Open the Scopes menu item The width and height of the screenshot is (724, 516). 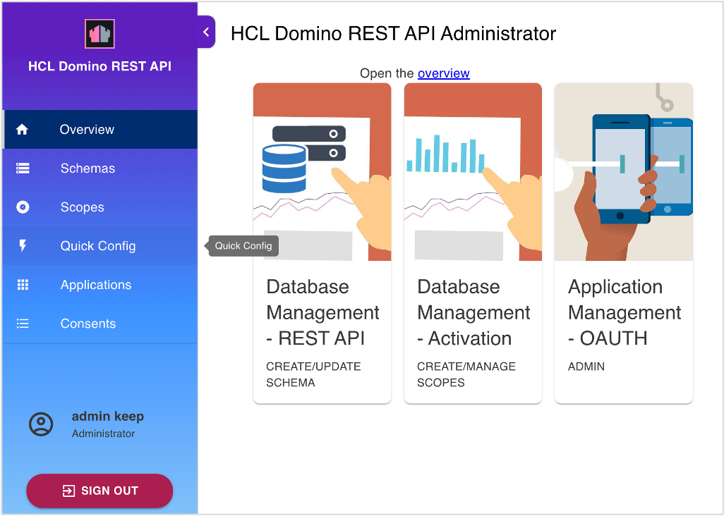click(x=100, y=207)
